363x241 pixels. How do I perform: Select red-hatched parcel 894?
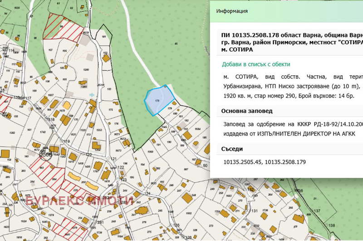pos(54,179)
